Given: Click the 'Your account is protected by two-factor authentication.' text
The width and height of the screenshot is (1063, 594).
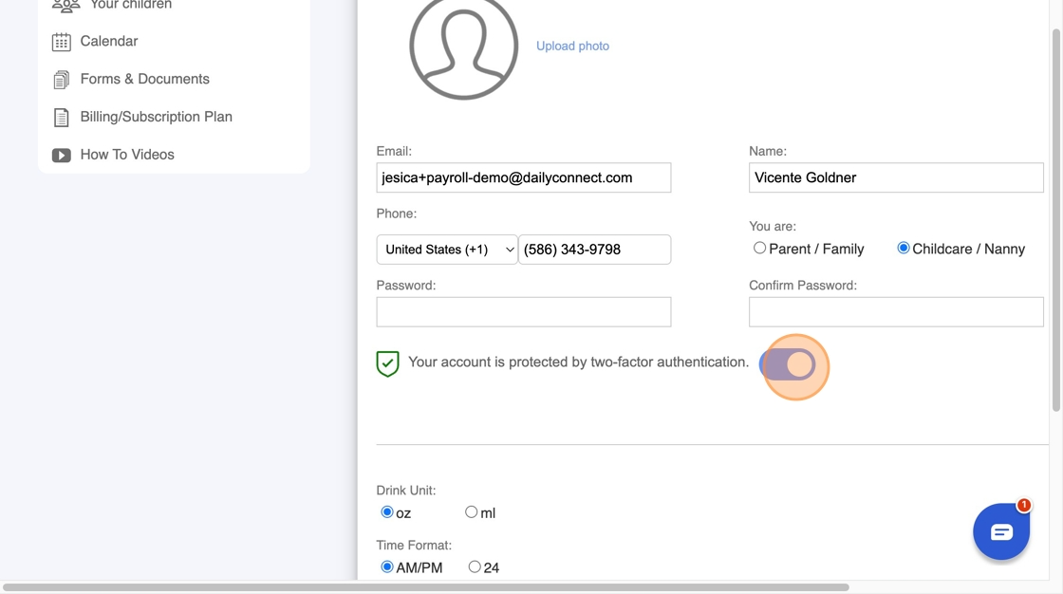Looking at the screenshot, I should click(578, 362).
